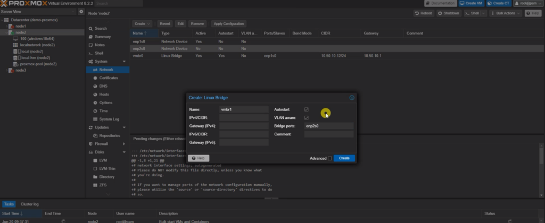
Task: Click the Remove network button
Action: tap(197, 23)
